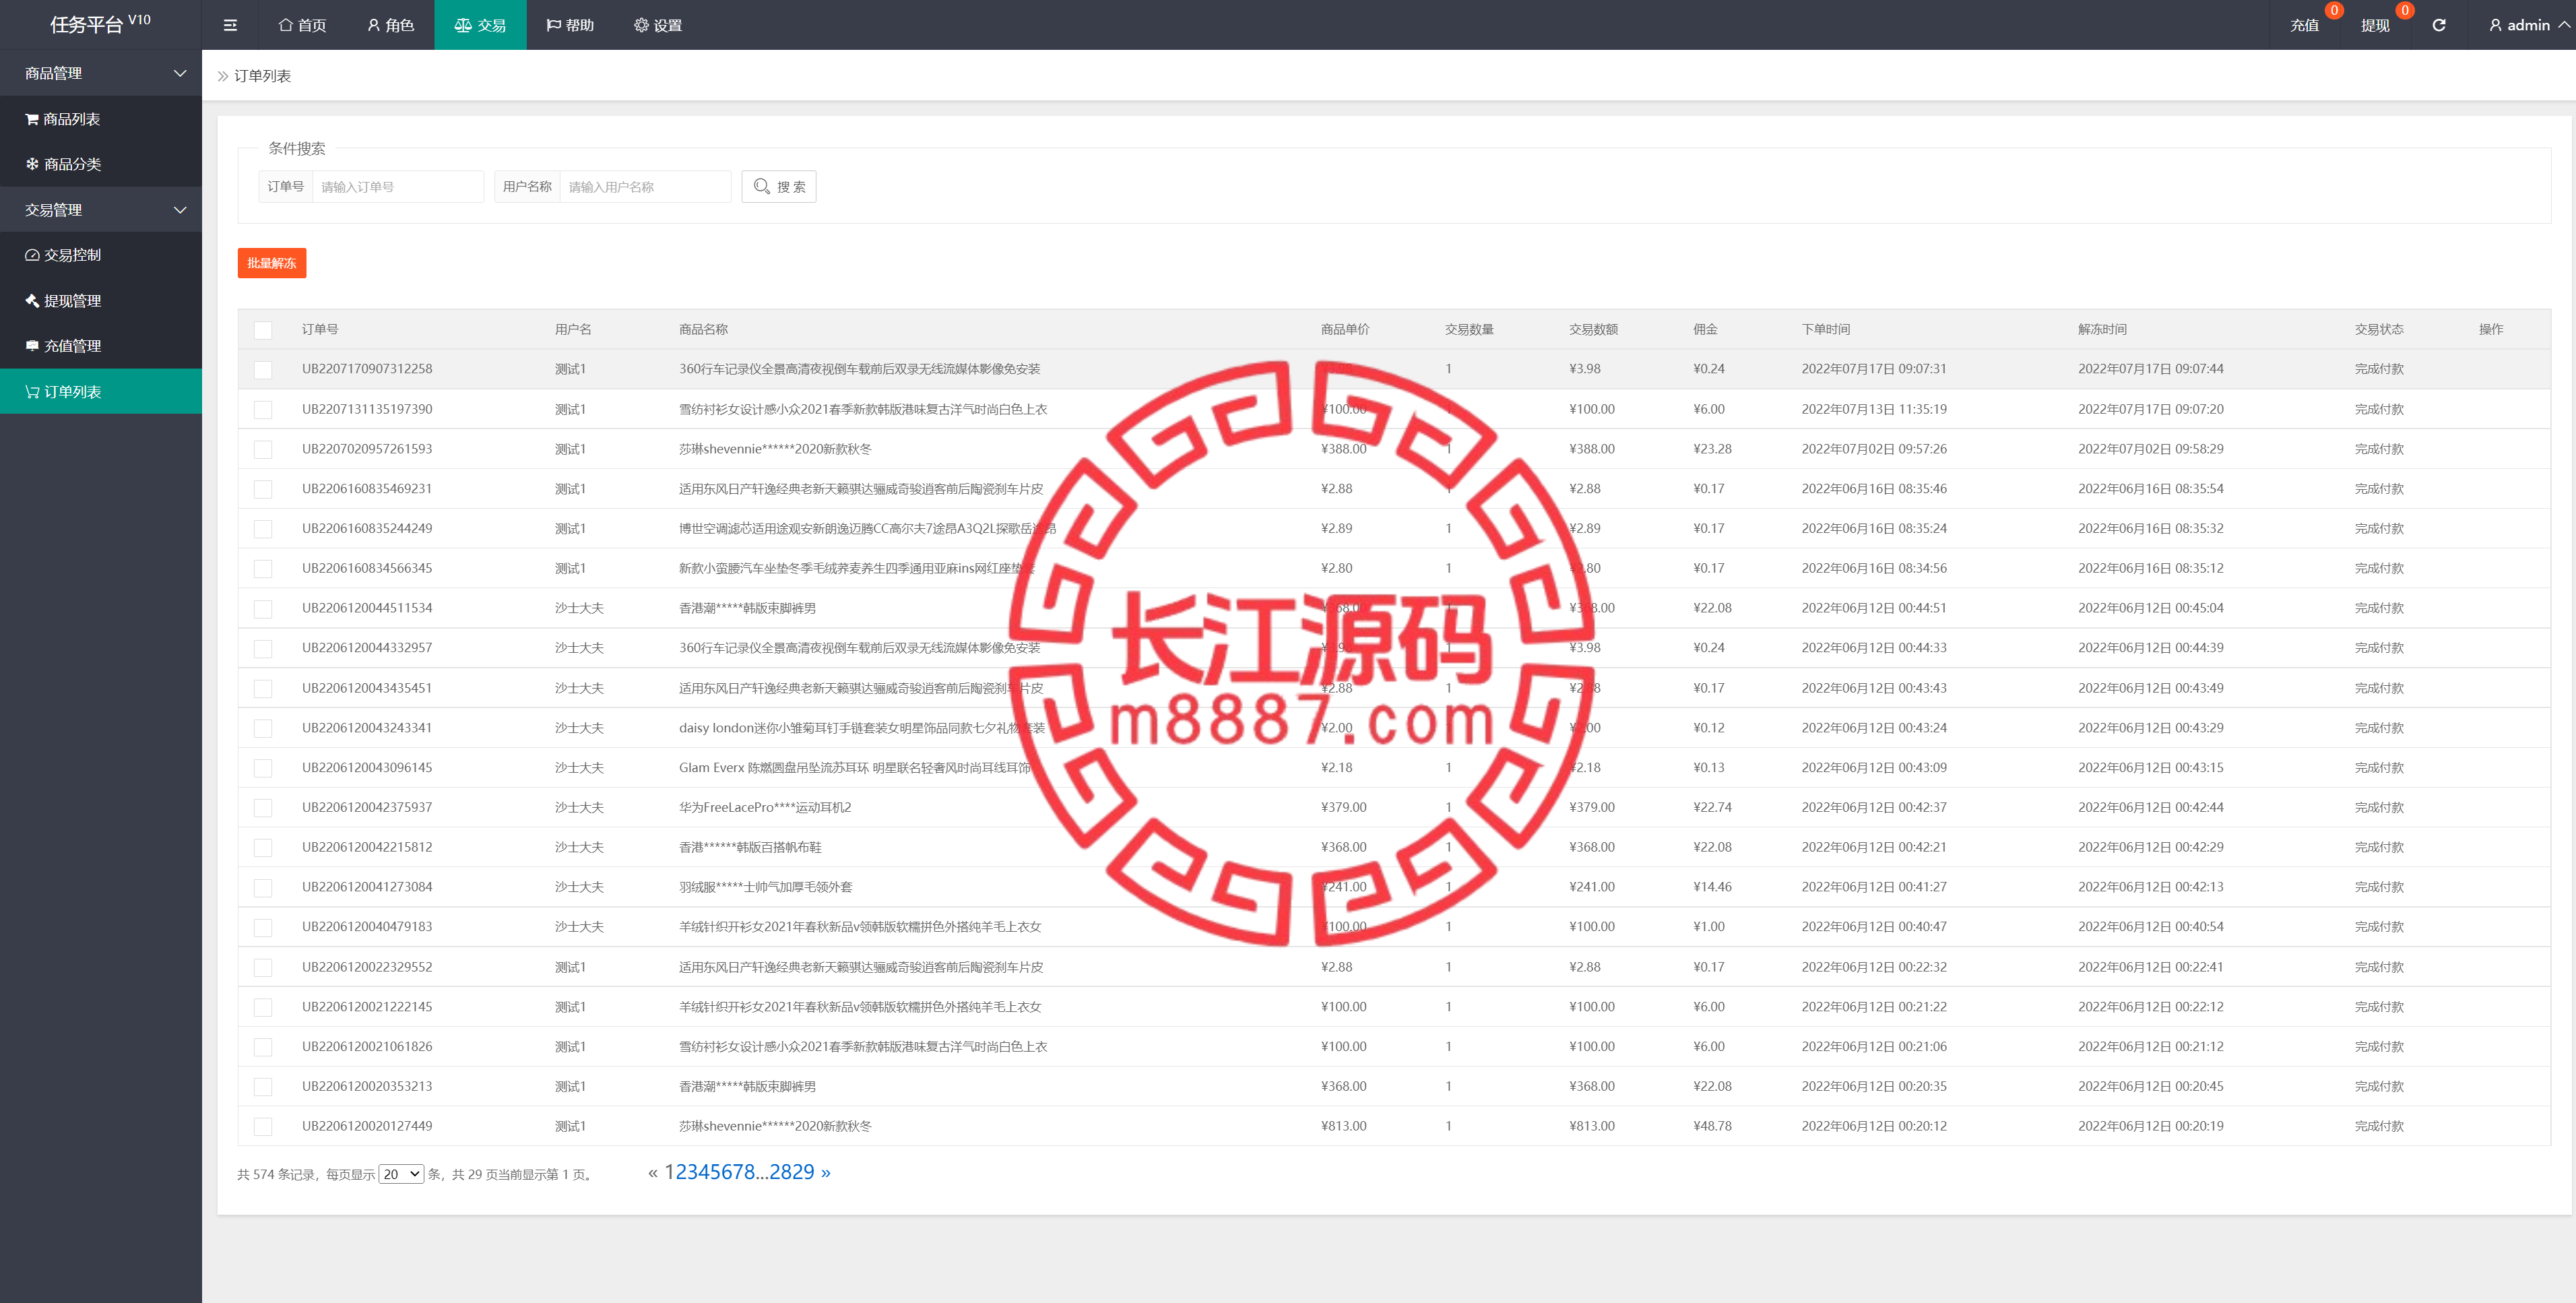The height and width of the screenshot is (1303, 2576).
Task: Click the 下单时间 column header
Action: (1826, 329)
